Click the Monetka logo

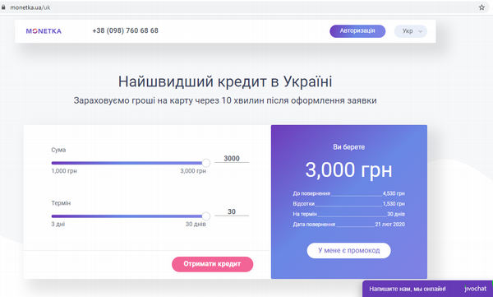click(x=44, y=31)
